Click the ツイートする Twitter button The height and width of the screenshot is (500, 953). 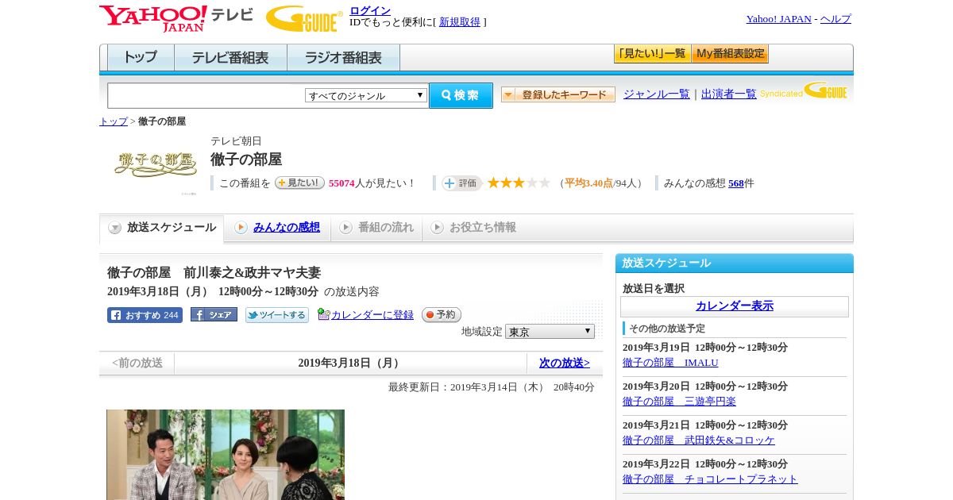coord(277,315)
